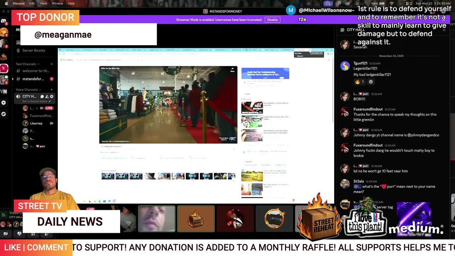Open CITY HALL channel settings gear

pyautogui.click(x=52, y=96)
